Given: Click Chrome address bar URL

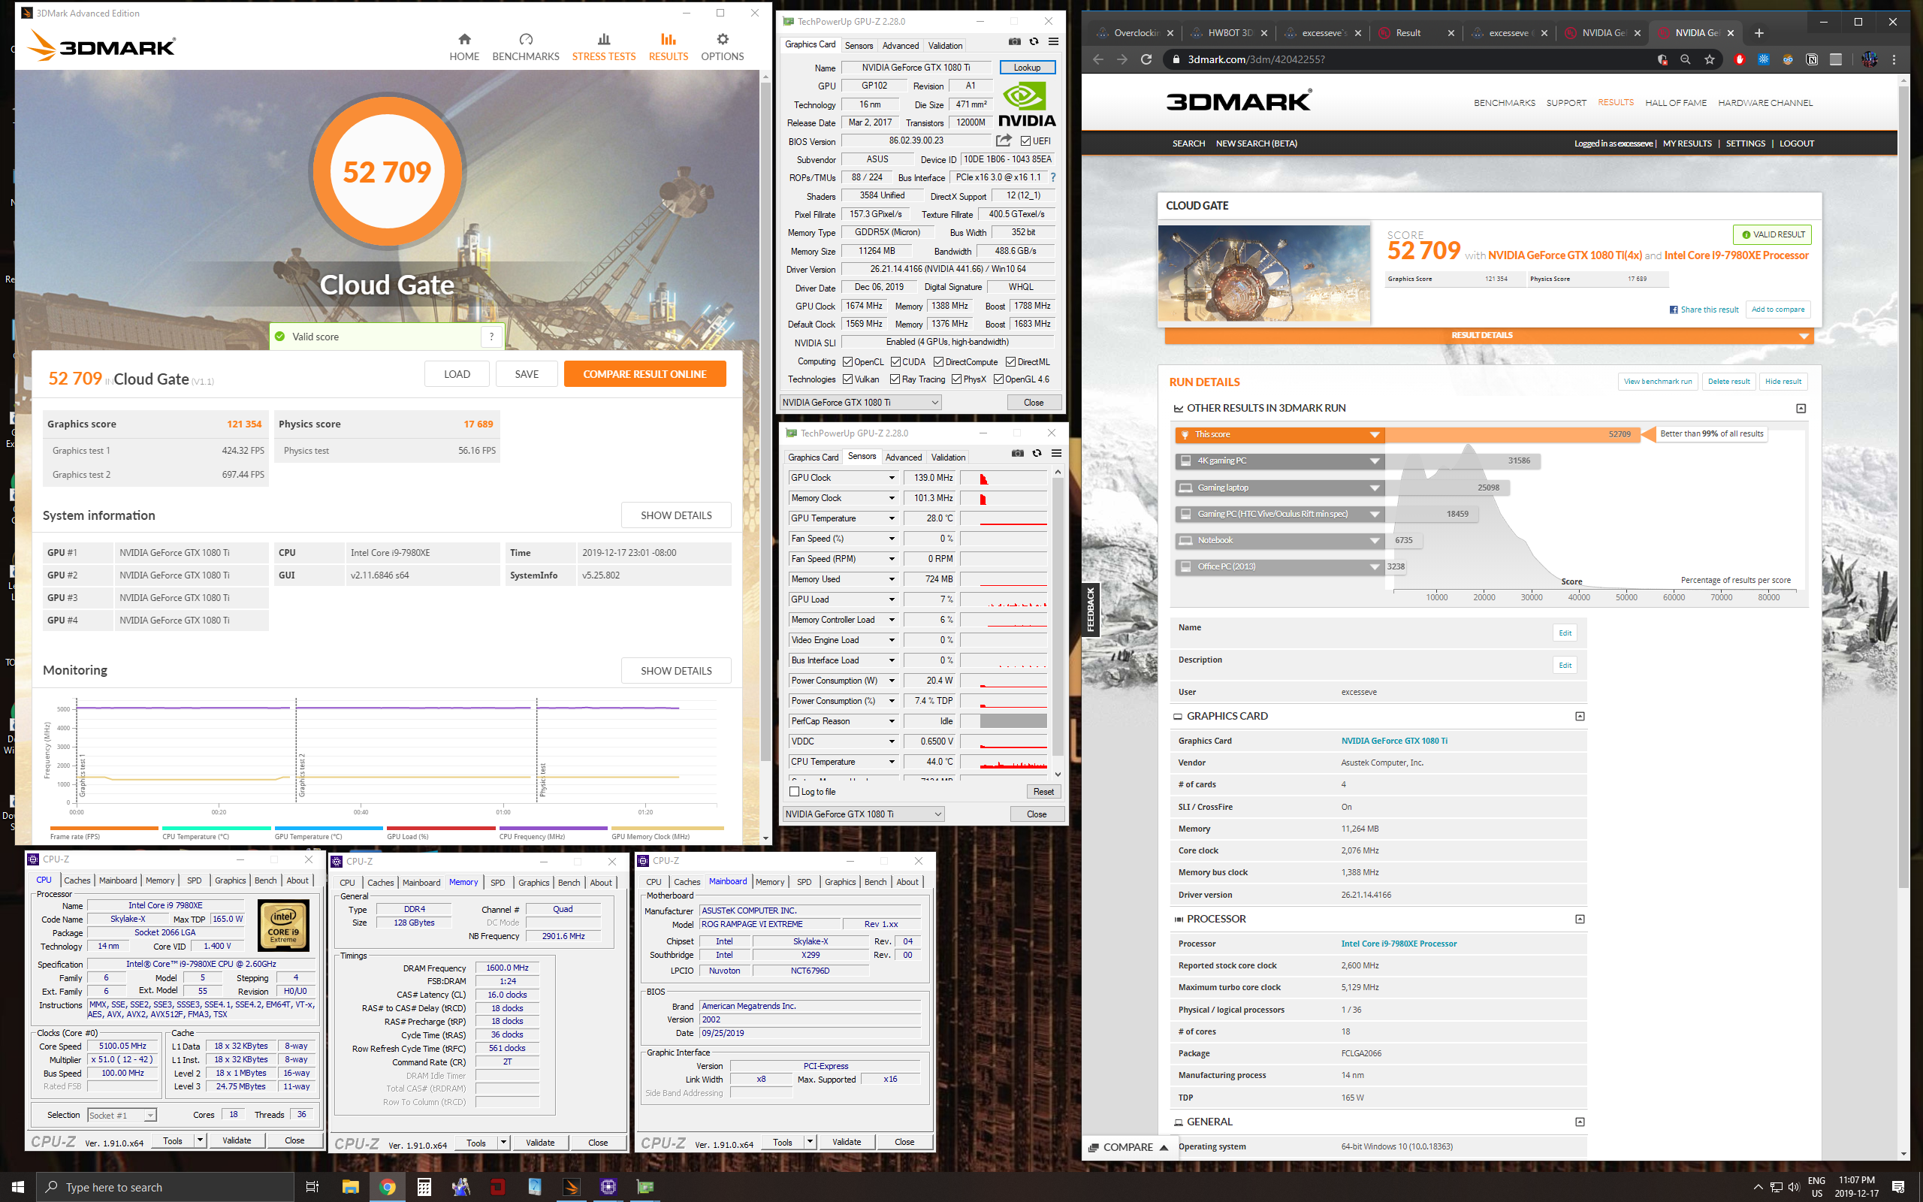Looking at the screenshot, I should [x=1255, y=59].
